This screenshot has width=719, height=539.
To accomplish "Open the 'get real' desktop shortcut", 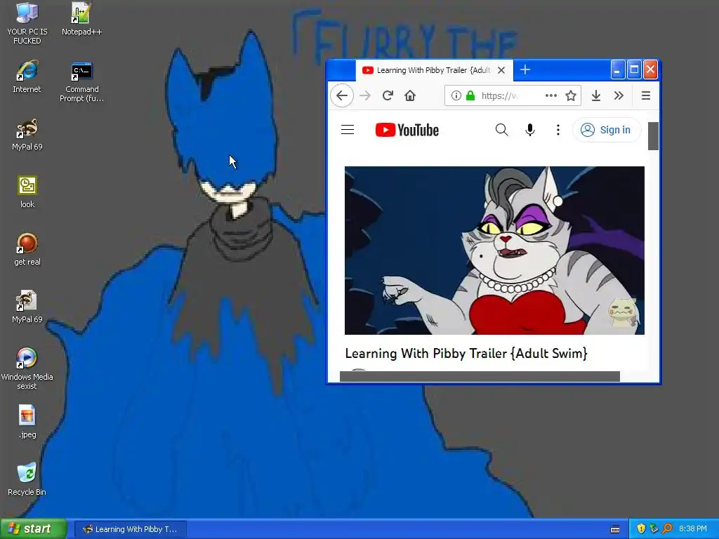I will click(27, 249).
